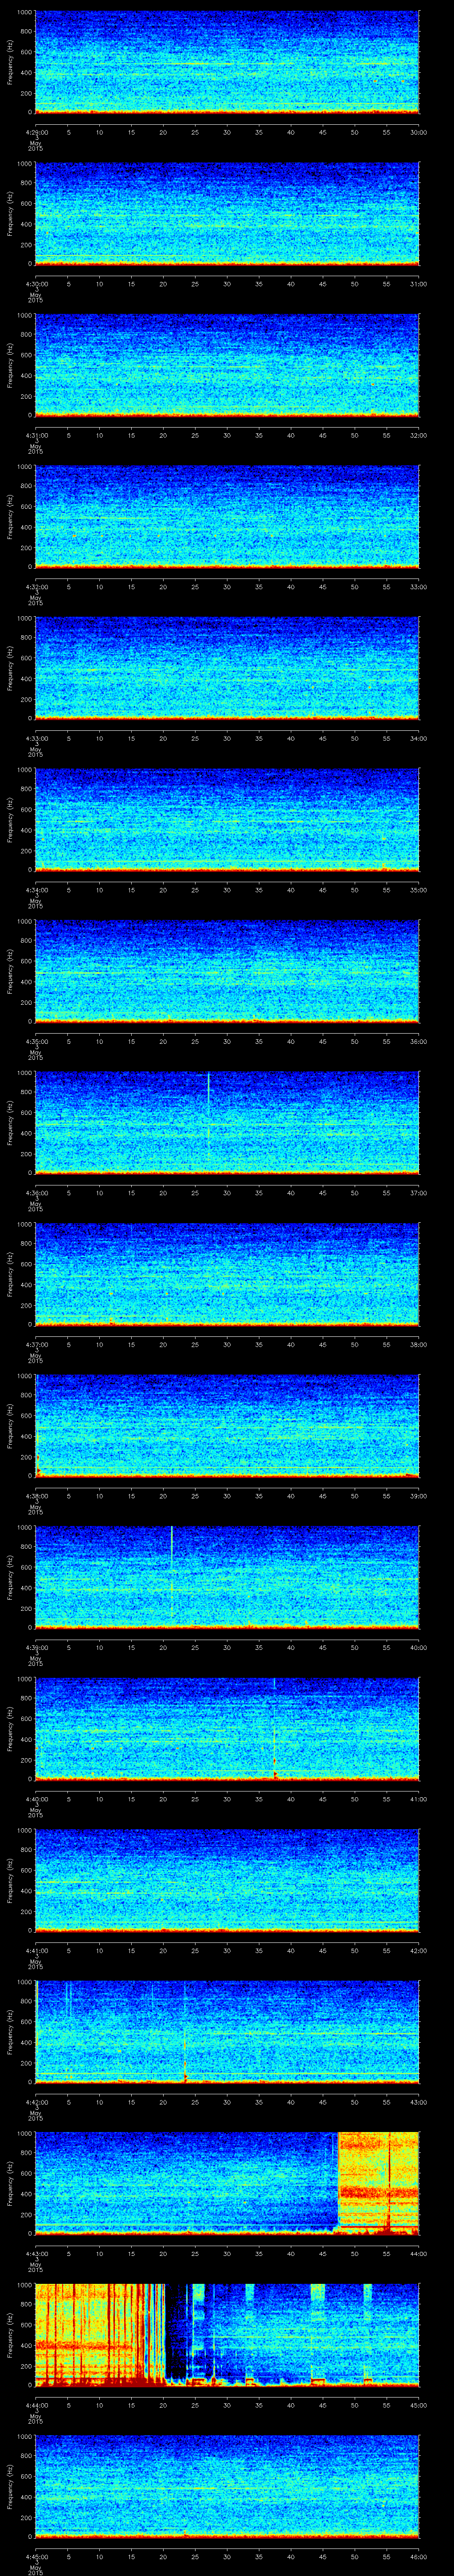The width and height of the screenshot is (454, 2576).
Task: Click the 45:00 end time label
Action: tap(418, 2405)
